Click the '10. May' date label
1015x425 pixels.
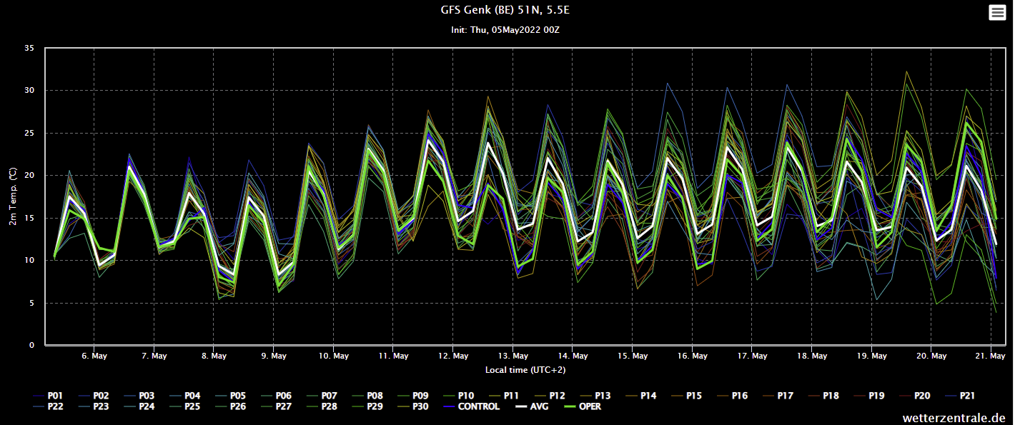point(334,356)
